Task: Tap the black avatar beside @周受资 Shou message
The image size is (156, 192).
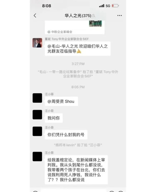Action: pyautogui.click(x=37, y=98)
